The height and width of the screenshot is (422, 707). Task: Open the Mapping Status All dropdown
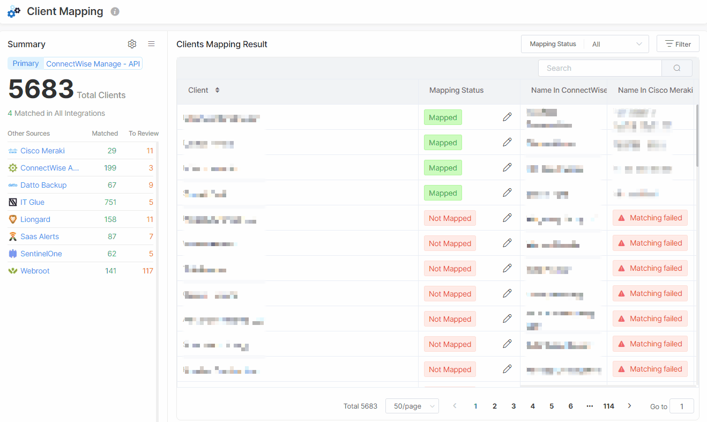[x=616, y=43]
